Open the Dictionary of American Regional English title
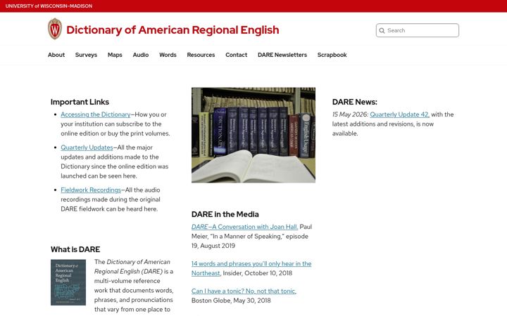Screen dimensions: 507x316 (x=173, y=30)
